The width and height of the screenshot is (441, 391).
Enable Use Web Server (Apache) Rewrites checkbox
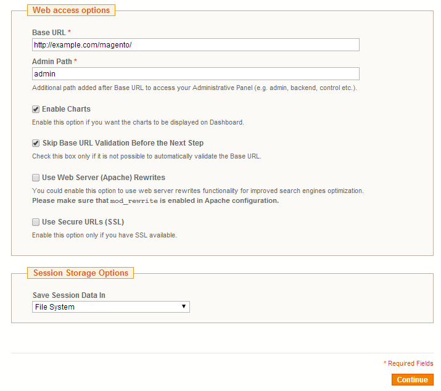point(36,178)
